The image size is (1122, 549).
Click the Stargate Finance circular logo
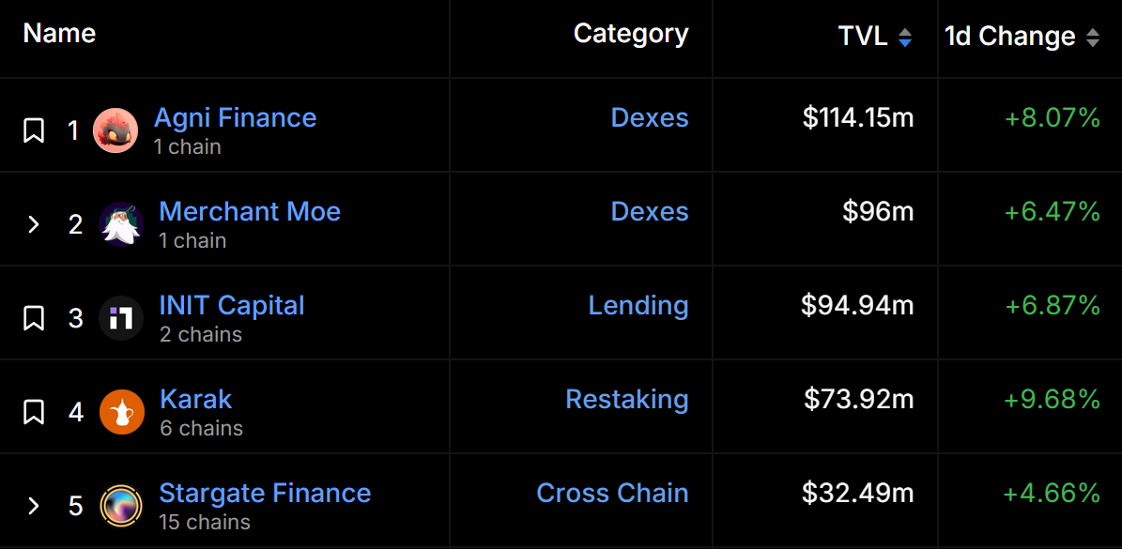coord(121,506)
